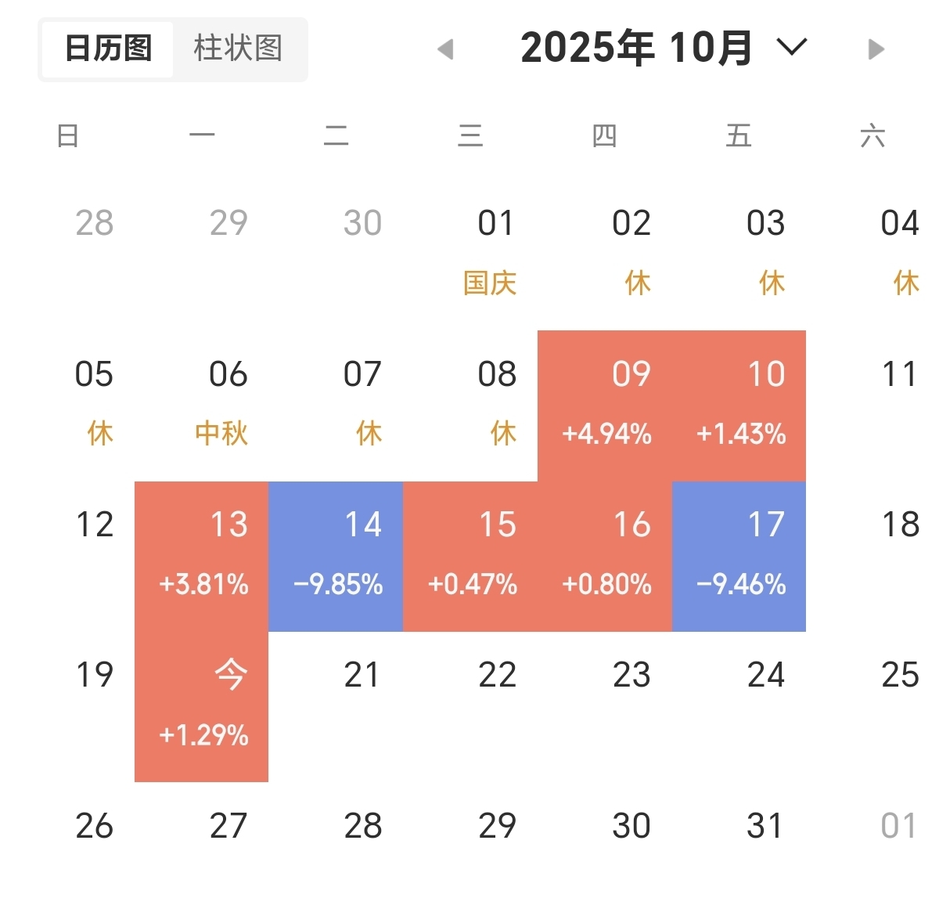Select October 09 cell showing +4.94%
939x898 pixels.
(x=605, y=406)
